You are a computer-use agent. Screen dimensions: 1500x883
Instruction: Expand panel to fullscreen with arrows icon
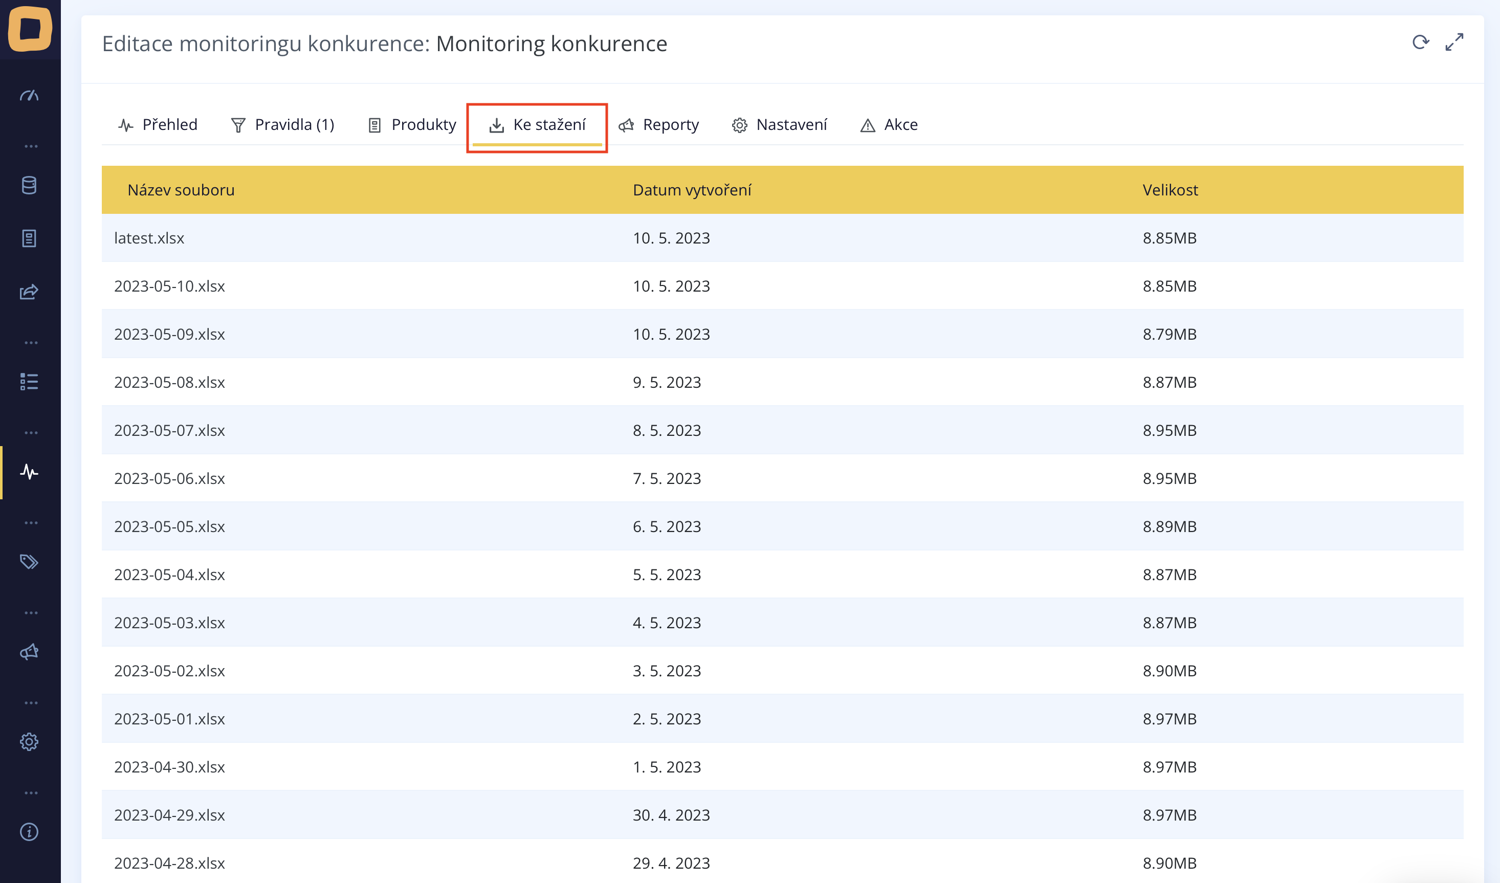pos(1454,42)
